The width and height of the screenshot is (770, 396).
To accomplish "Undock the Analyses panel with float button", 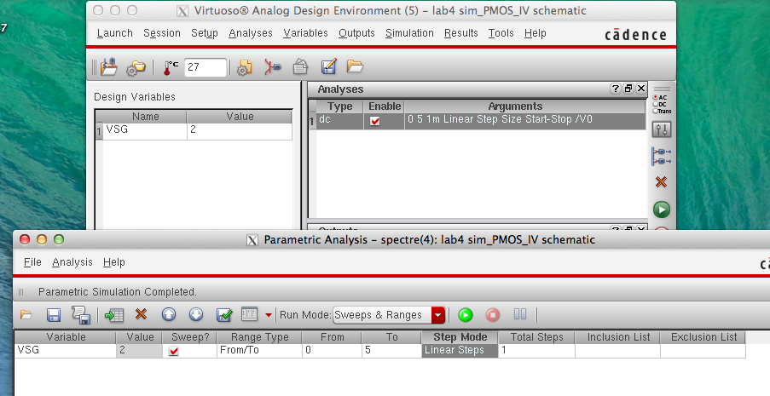I will click(628, 89).
